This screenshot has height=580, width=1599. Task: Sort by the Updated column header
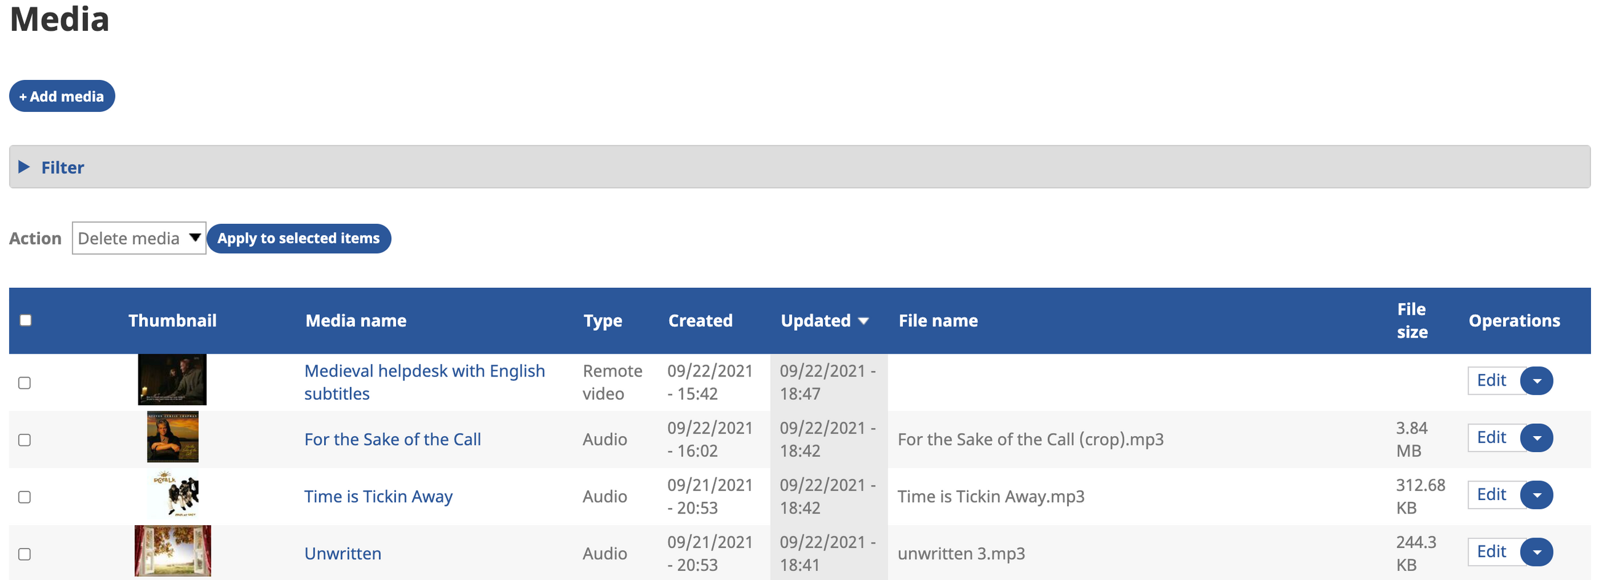pyautogui.click(x=815, y=321)
